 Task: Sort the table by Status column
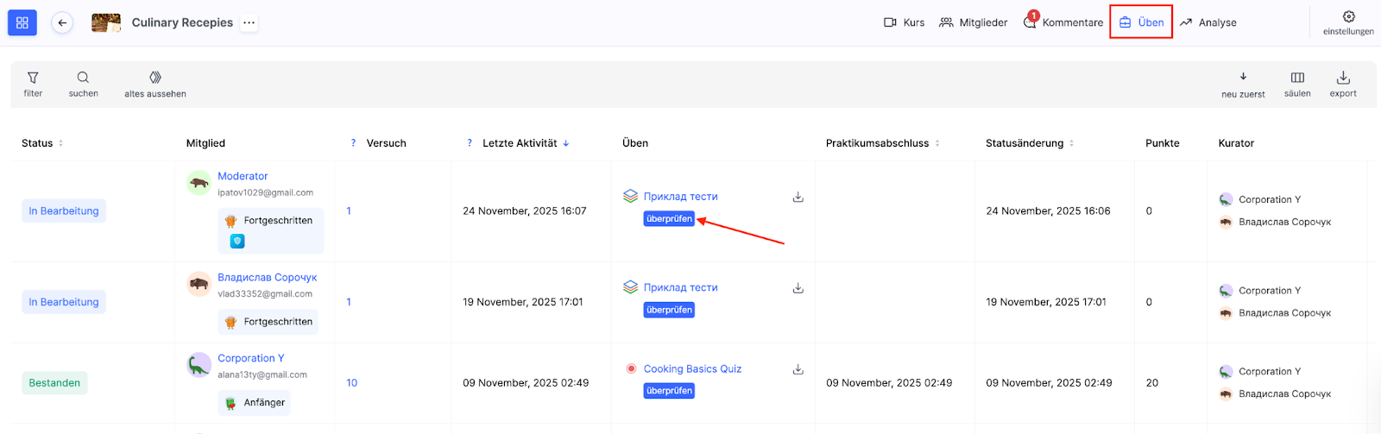pyautogui.click(x=60, y=143)
